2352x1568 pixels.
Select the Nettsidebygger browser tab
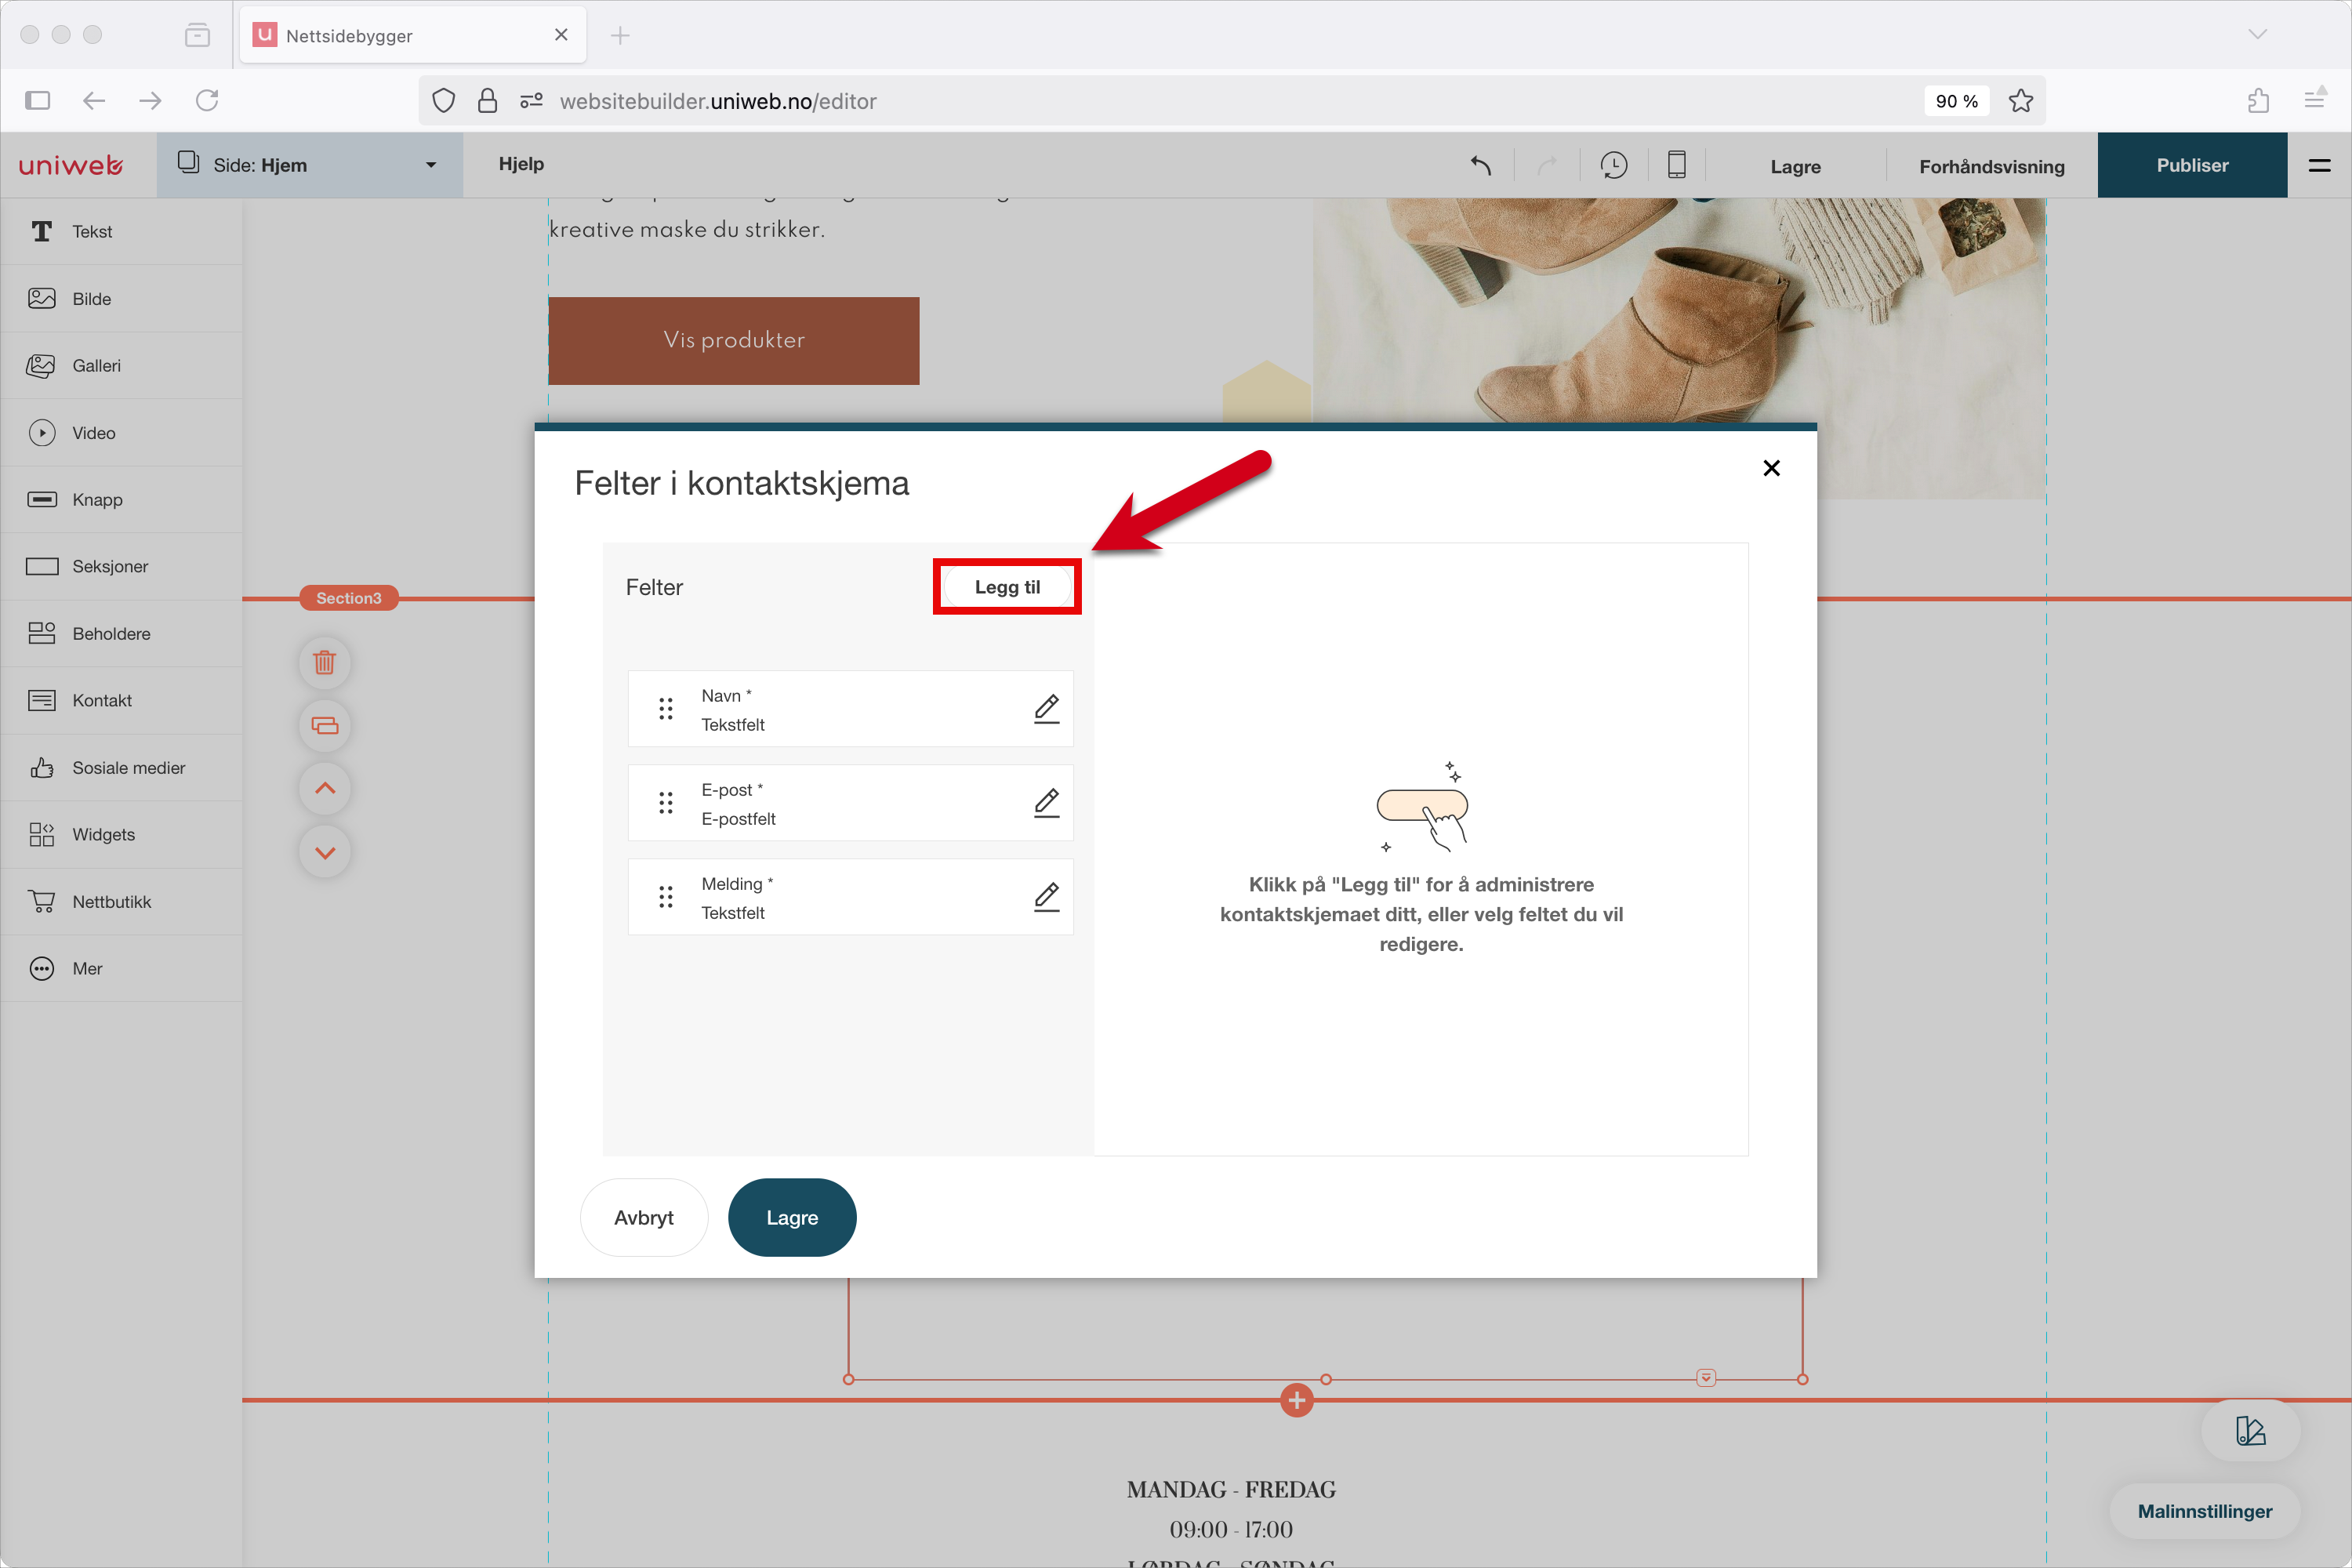pos(412,35)
